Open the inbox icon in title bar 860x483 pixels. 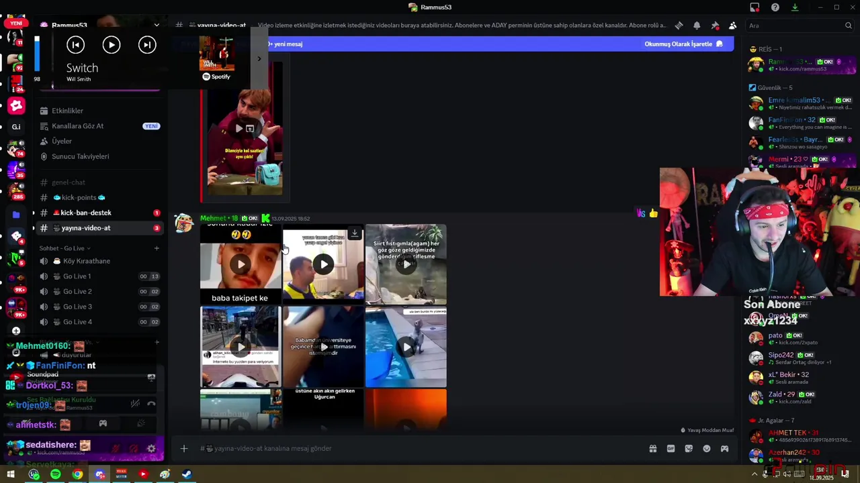pyautogui.click(x=755, y=7)
